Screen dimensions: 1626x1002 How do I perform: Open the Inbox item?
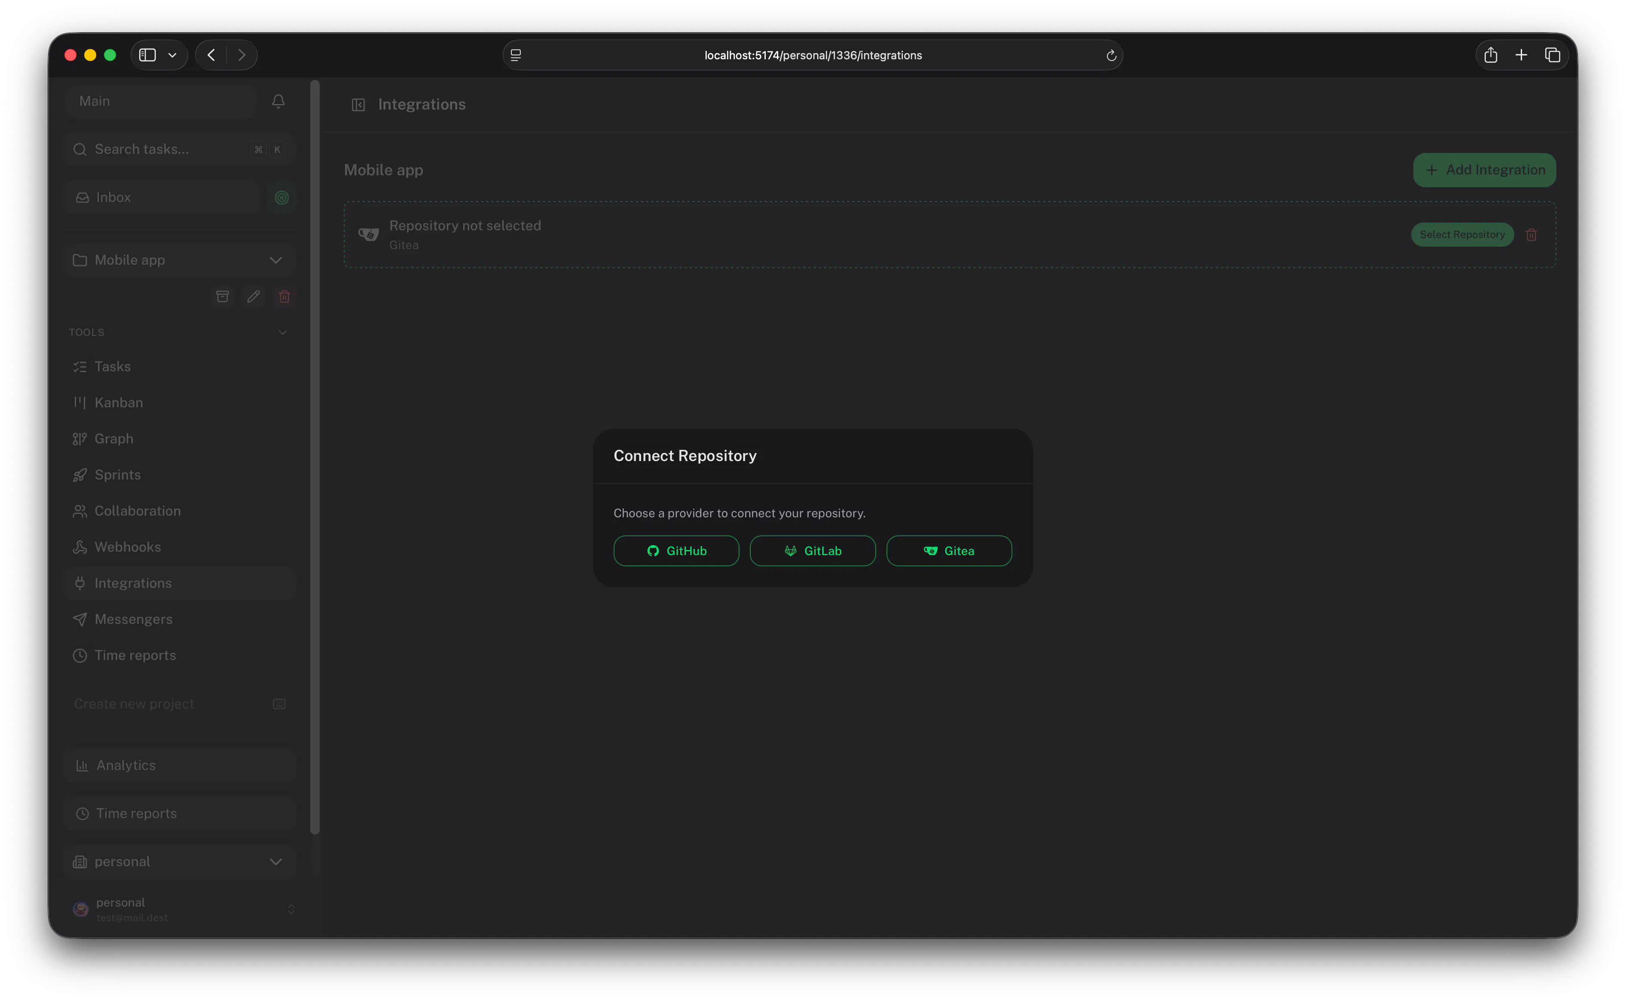pos(162,198)
